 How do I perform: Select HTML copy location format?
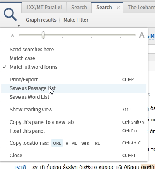[x=71, y=143]
